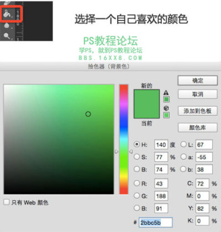This screenshot has height=232, width=221.
Task: Select the S saturation radio button
Action: coord(136,157)
